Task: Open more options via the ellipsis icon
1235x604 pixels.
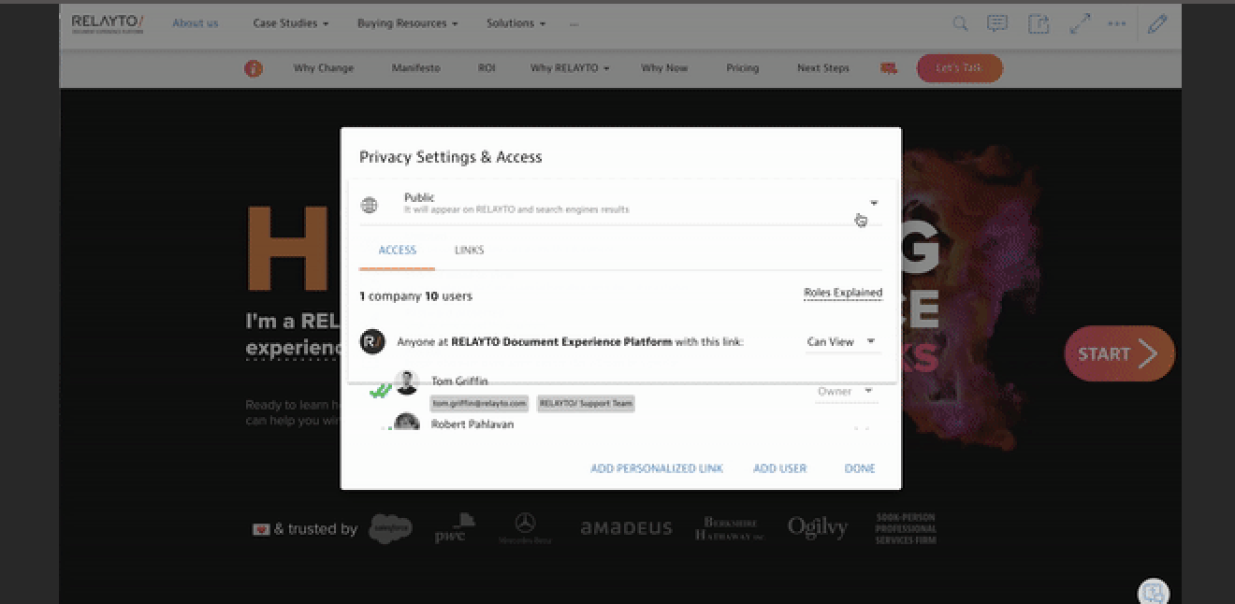Action: (1117, 23)
